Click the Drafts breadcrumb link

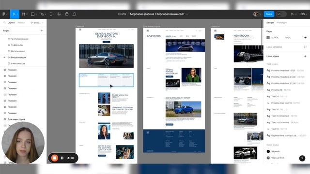pos(122,14)
